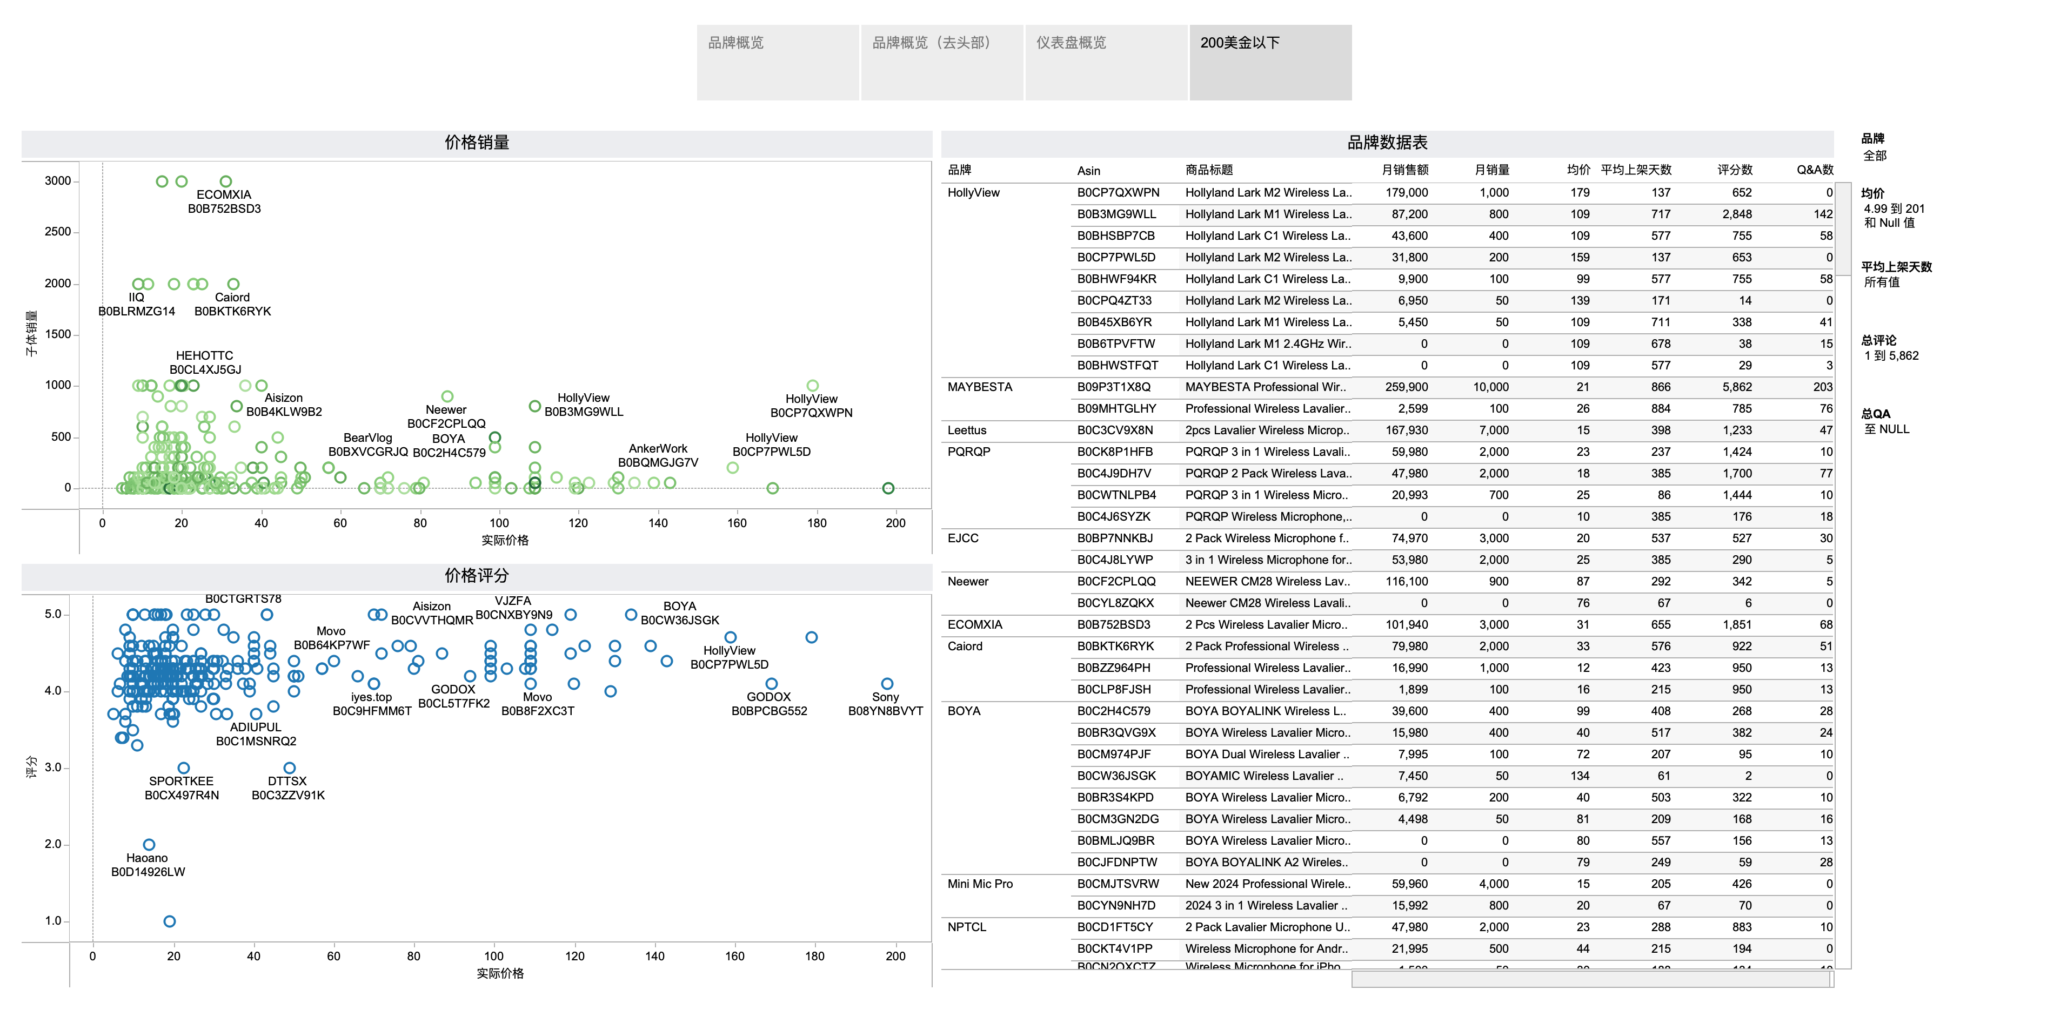The width and height of the screenshot is (2047, 1010).
Task: Click the Sony B08YN8BVYT data point
Action: [887, 684]
